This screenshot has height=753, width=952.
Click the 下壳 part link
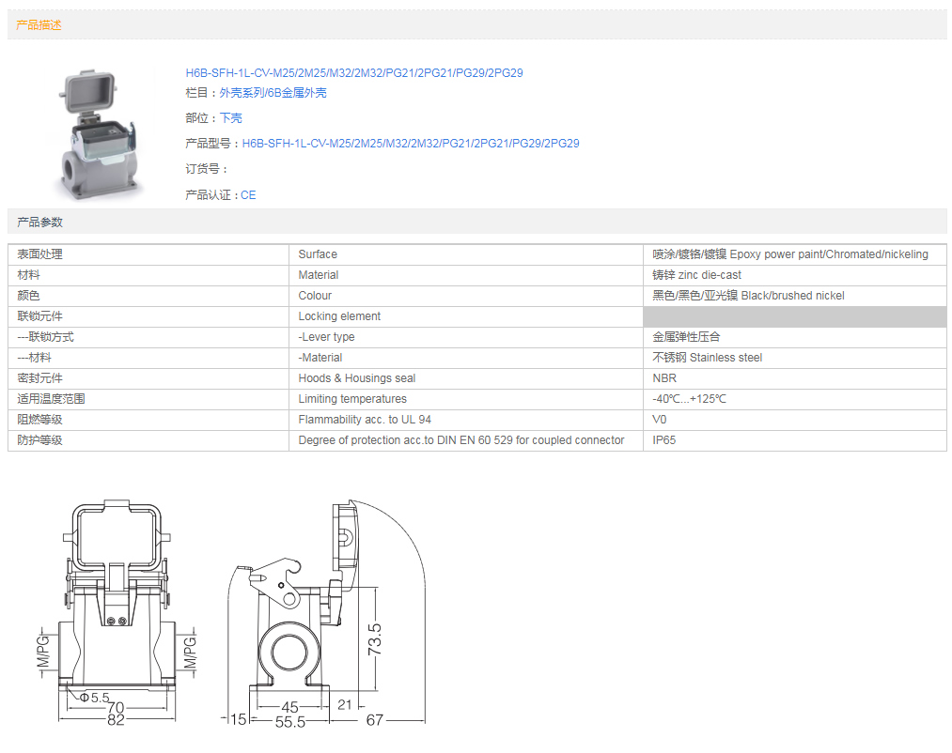[x=230, y=118]
